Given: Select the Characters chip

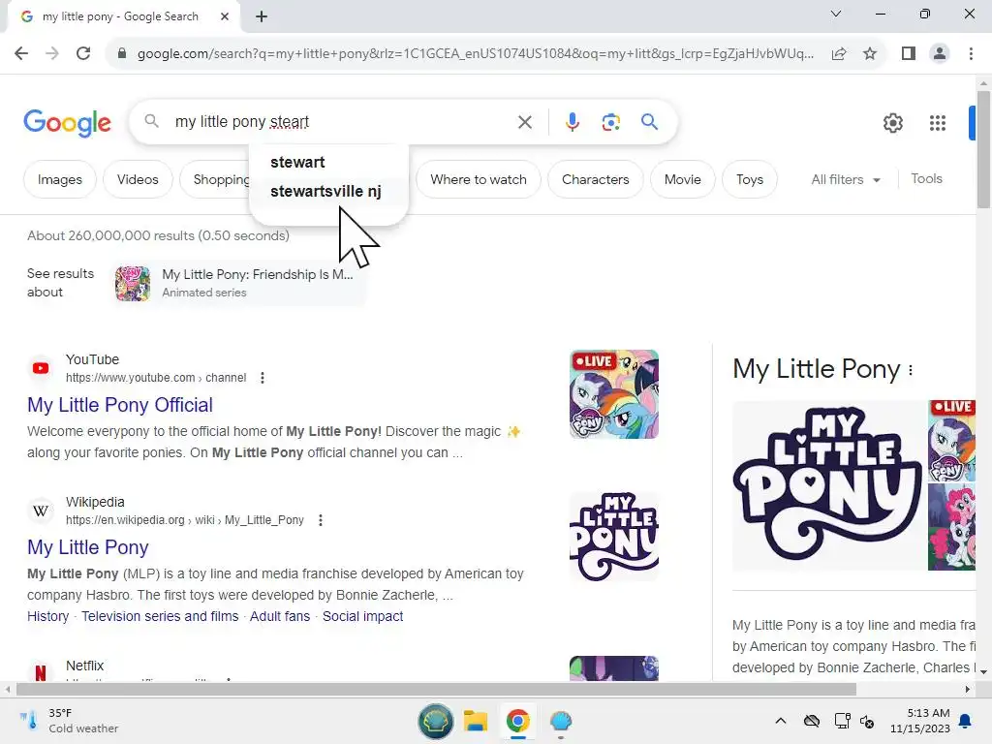Looking at the screenshot, I should click(x=596, y=179).
